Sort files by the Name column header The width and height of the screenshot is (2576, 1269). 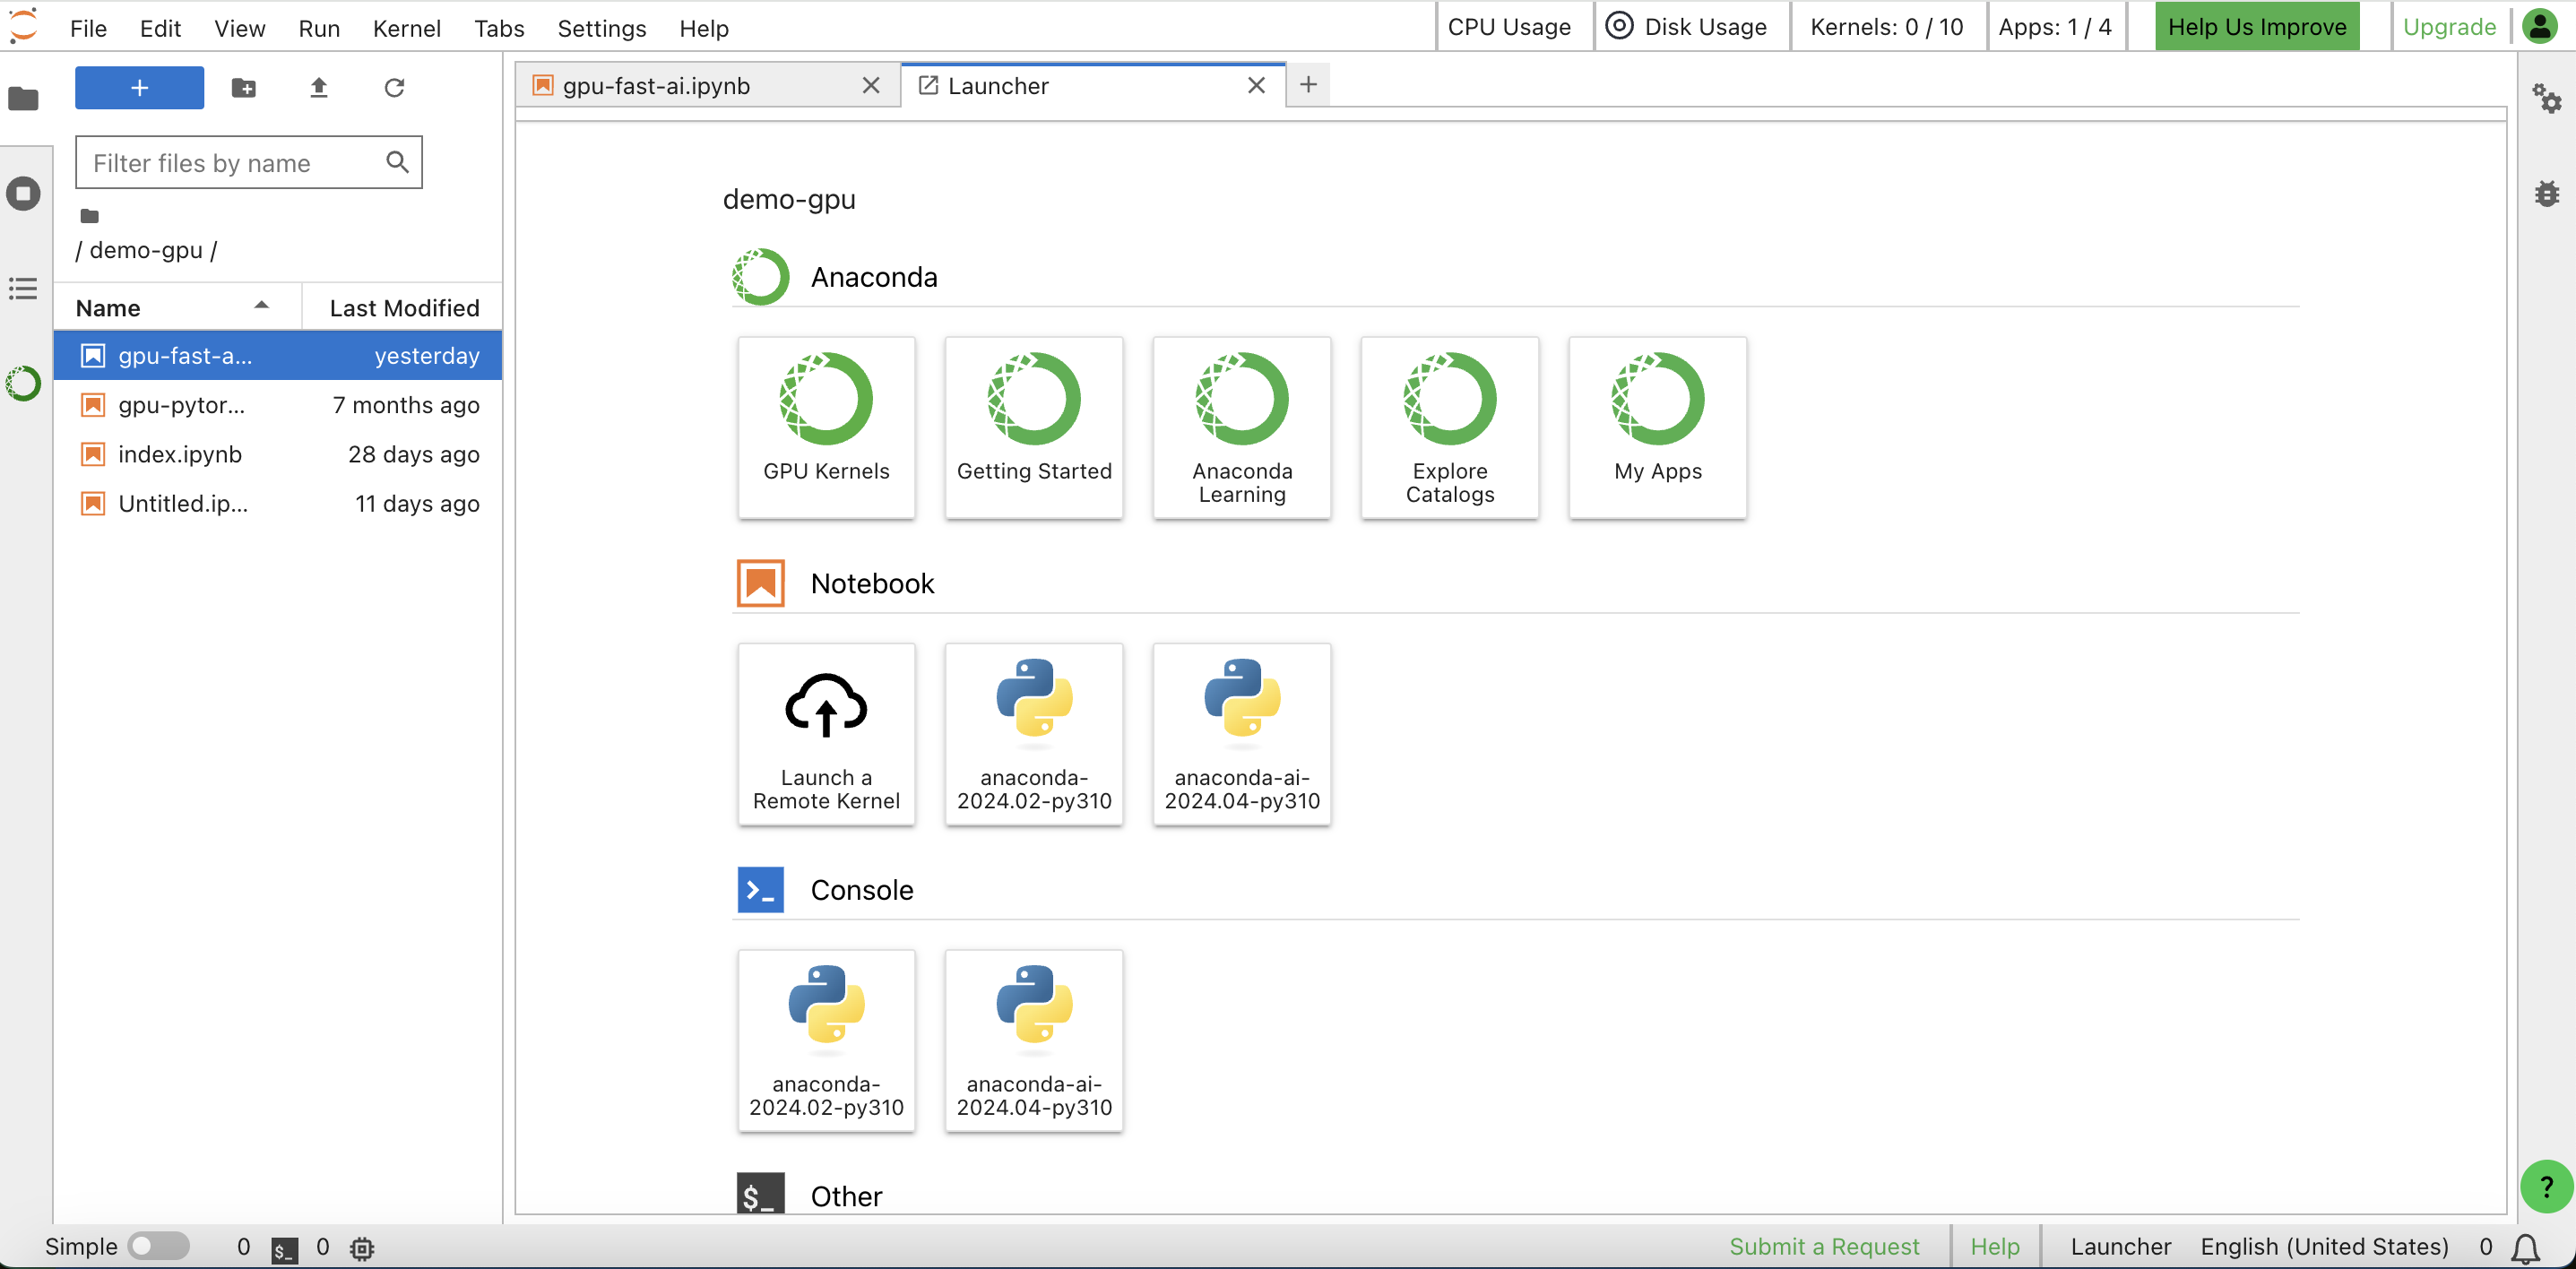(177, 308)
